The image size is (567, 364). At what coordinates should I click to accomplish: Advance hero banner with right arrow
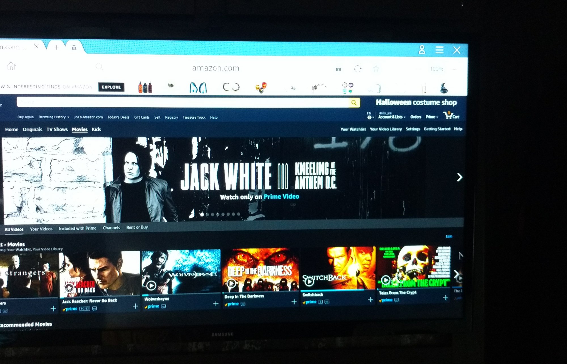[x=460, y=177]
